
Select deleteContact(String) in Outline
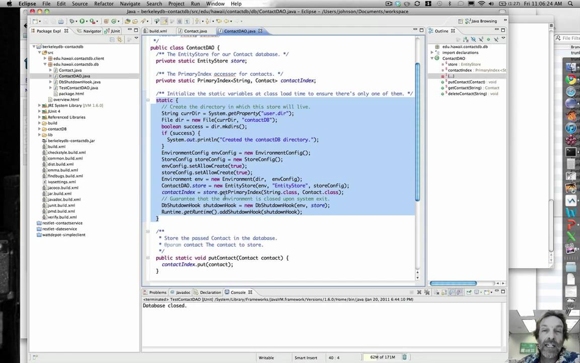470,94
